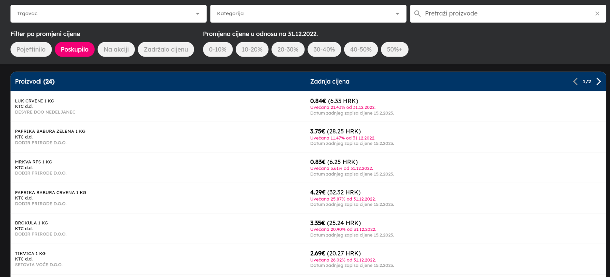
Task: Disable the Poskupilo filter
Action: tap(74, 50)
